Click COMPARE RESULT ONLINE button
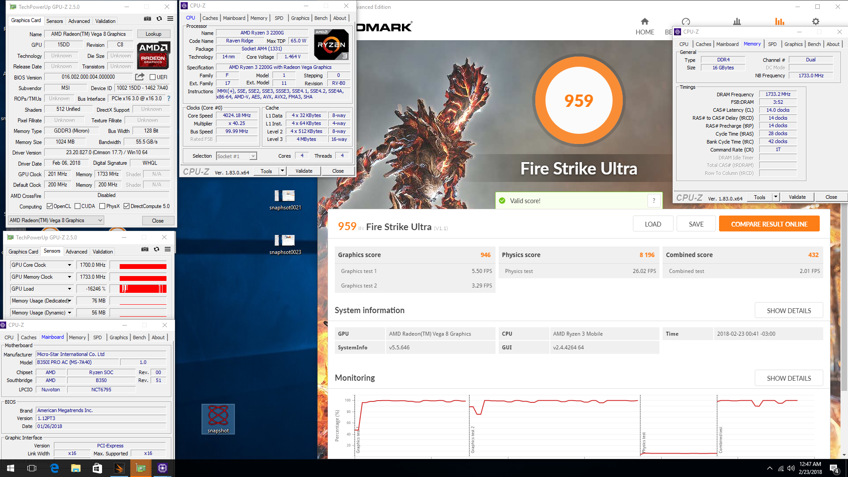Screen dimensions: 848x477 (x=769, y=224)
